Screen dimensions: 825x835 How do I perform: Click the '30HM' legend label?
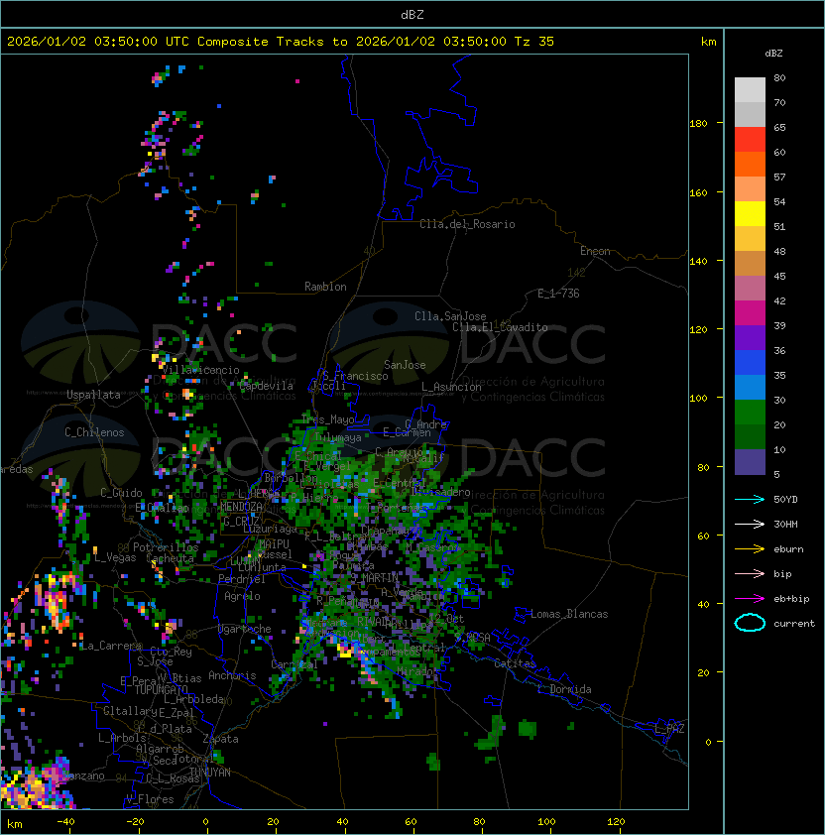coord(785,524)
